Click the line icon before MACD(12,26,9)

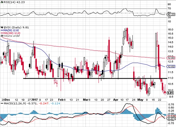coord(2,104)
